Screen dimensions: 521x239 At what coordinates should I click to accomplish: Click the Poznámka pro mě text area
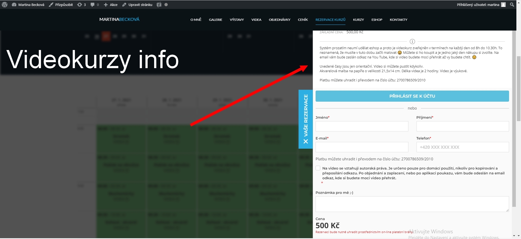[x=412, y=204]
